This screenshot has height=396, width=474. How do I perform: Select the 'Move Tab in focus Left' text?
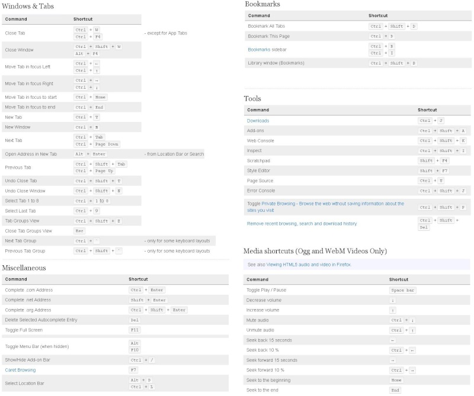(27, 67)
